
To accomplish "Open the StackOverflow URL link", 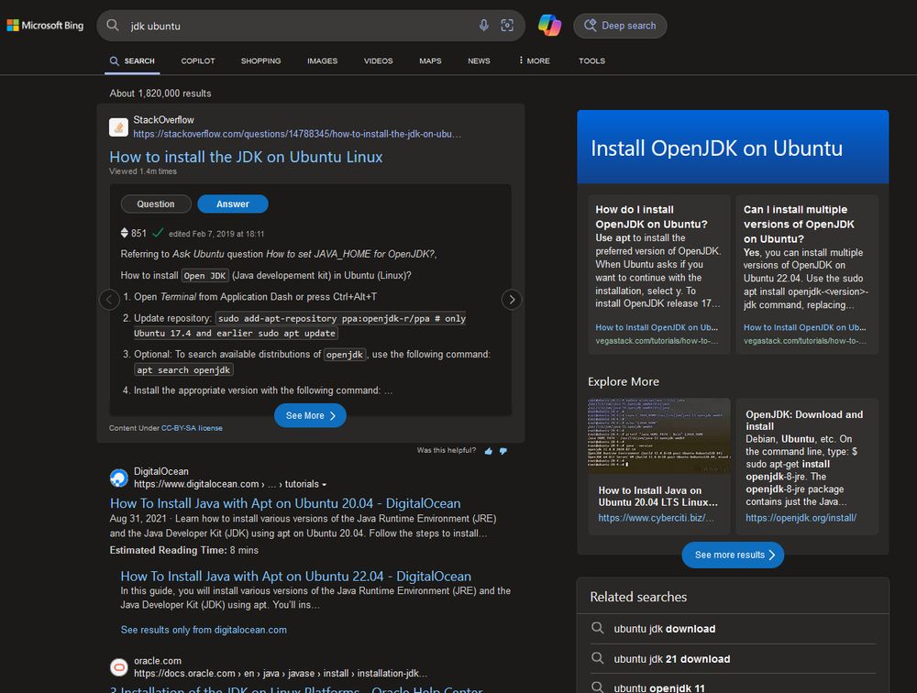I will tap(297, 134).
